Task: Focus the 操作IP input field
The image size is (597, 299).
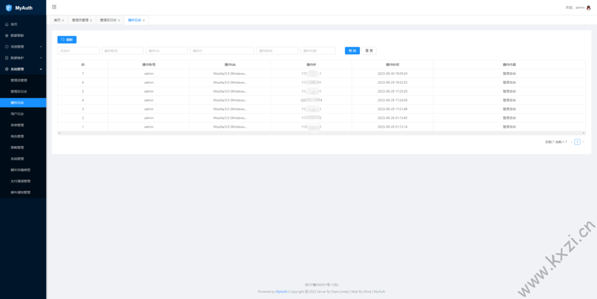Action: point(222,51)
